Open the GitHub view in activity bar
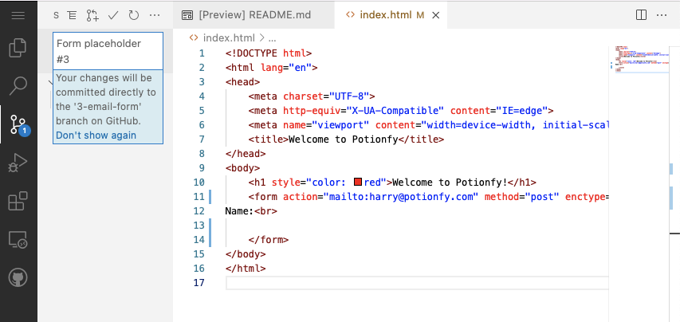The image size is (680, 322). (x=18, y=277)
